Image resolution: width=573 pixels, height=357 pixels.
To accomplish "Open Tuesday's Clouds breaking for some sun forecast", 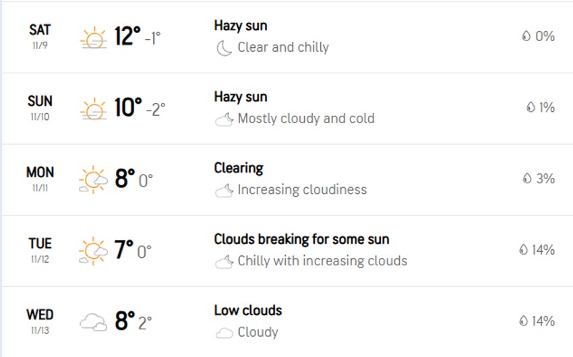I will pos(301,239).
